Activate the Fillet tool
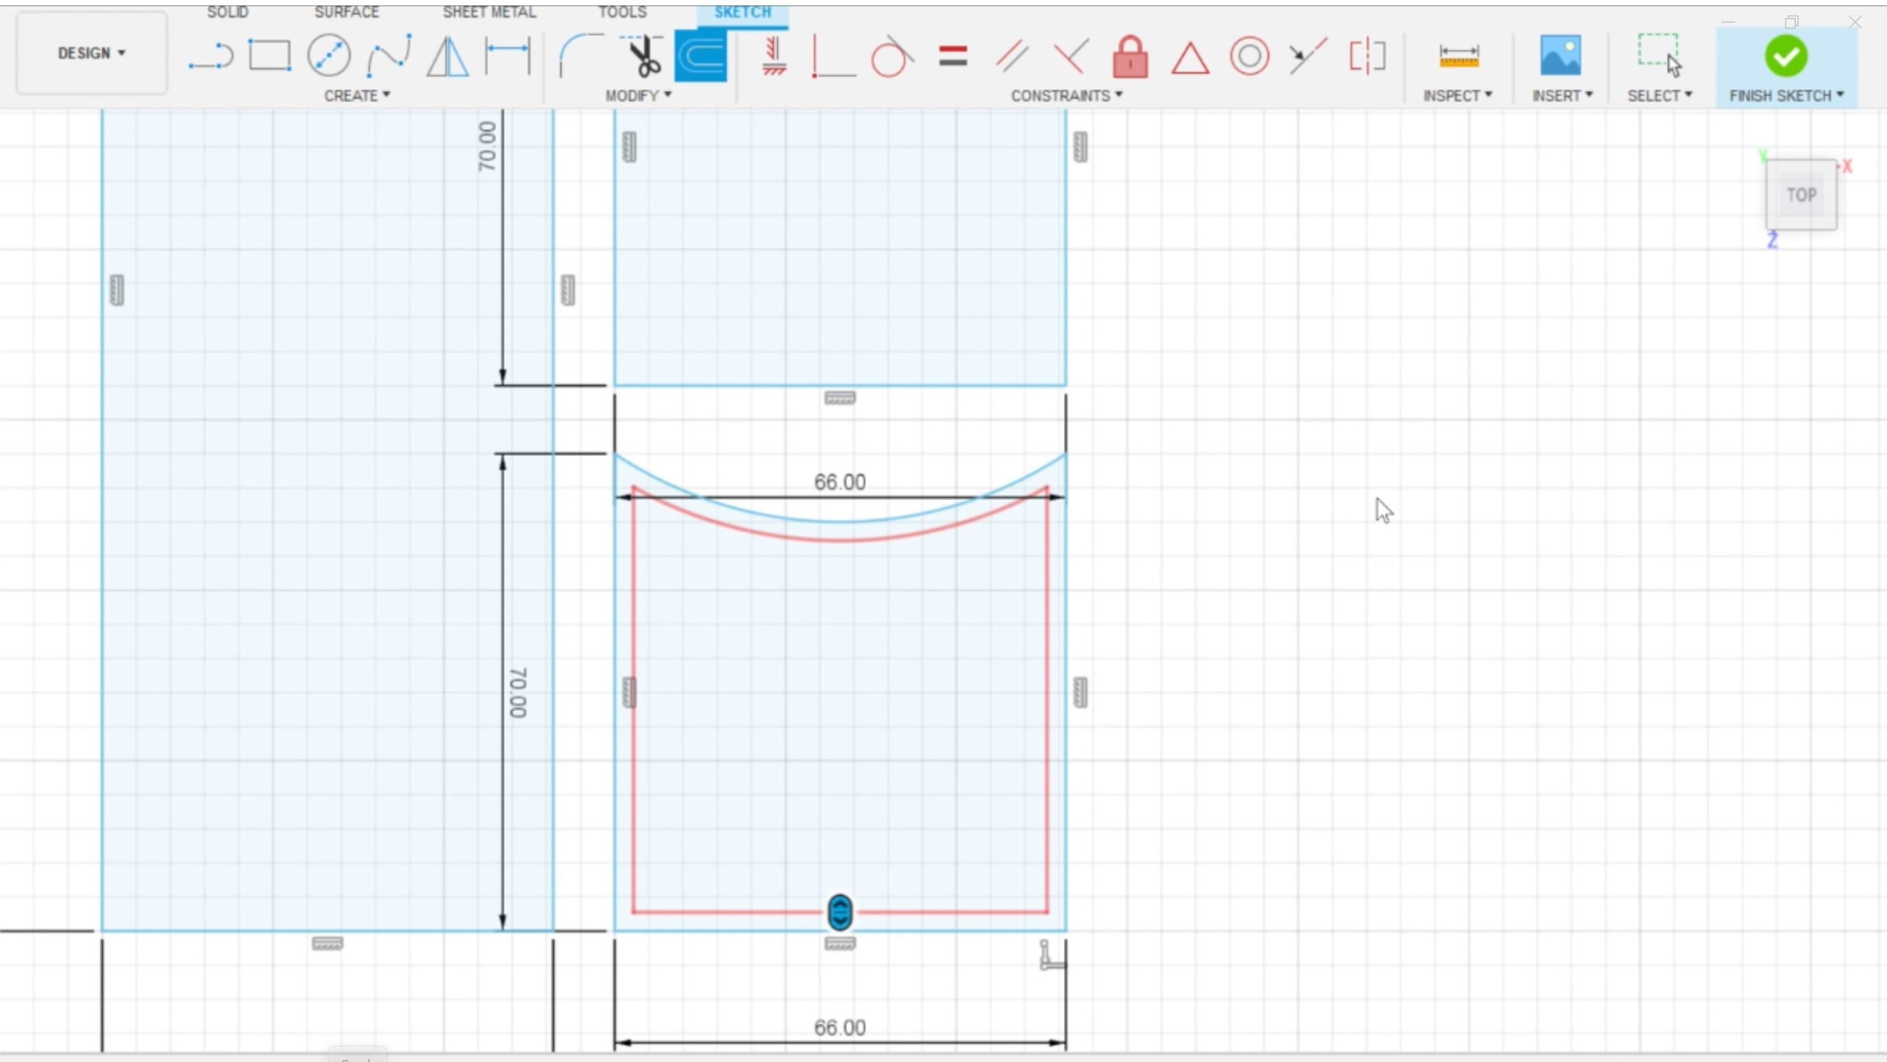1887x1062 pixels. coord(579,56)
